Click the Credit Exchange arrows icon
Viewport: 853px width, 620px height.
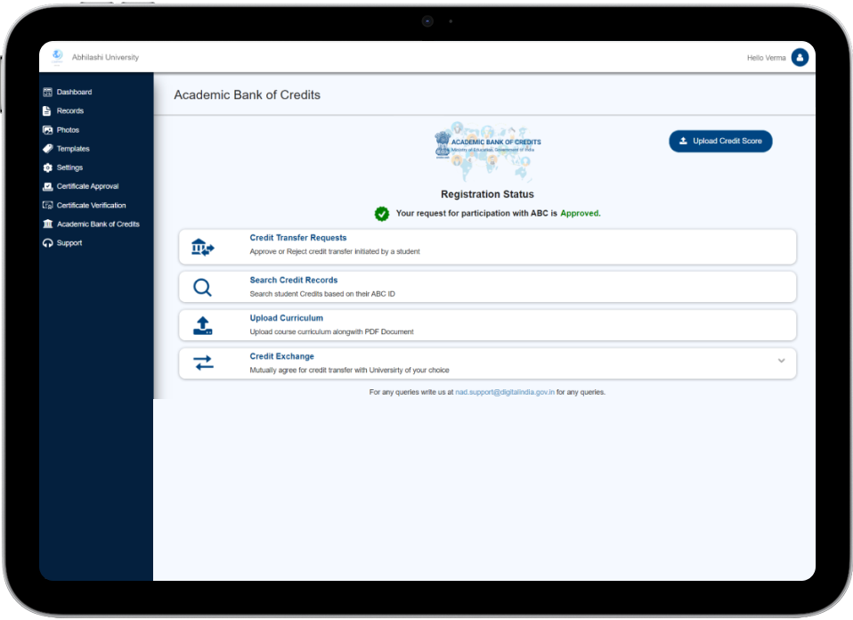point(202,363)
